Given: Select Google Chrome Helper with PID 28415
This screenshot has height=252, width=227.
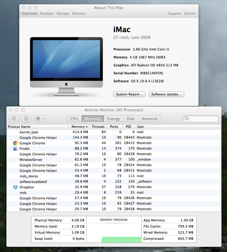Looking at the screenshot, I should point(114,171).
